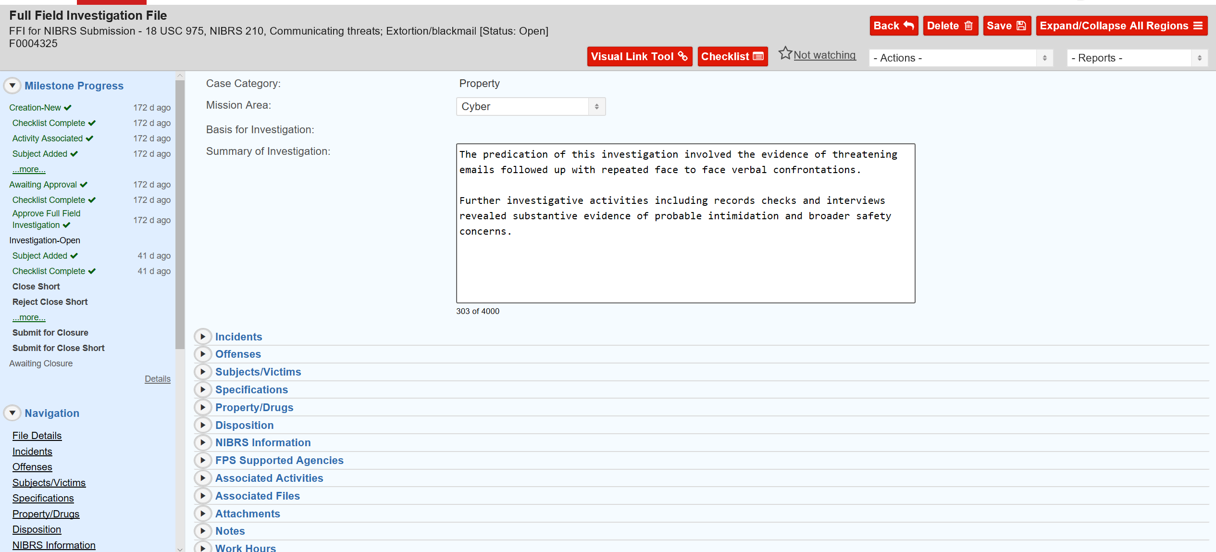Open the Checklist button
1216x552 pixels.
tap(732, 57)
